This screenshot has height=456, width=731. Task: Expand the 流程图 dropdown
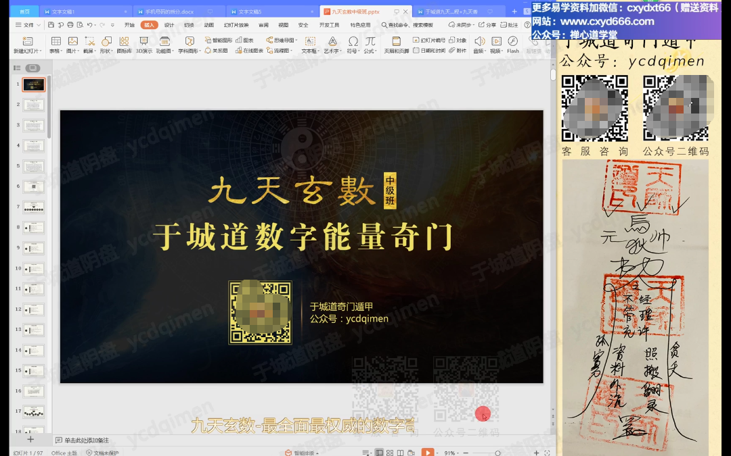click(291, 50)
